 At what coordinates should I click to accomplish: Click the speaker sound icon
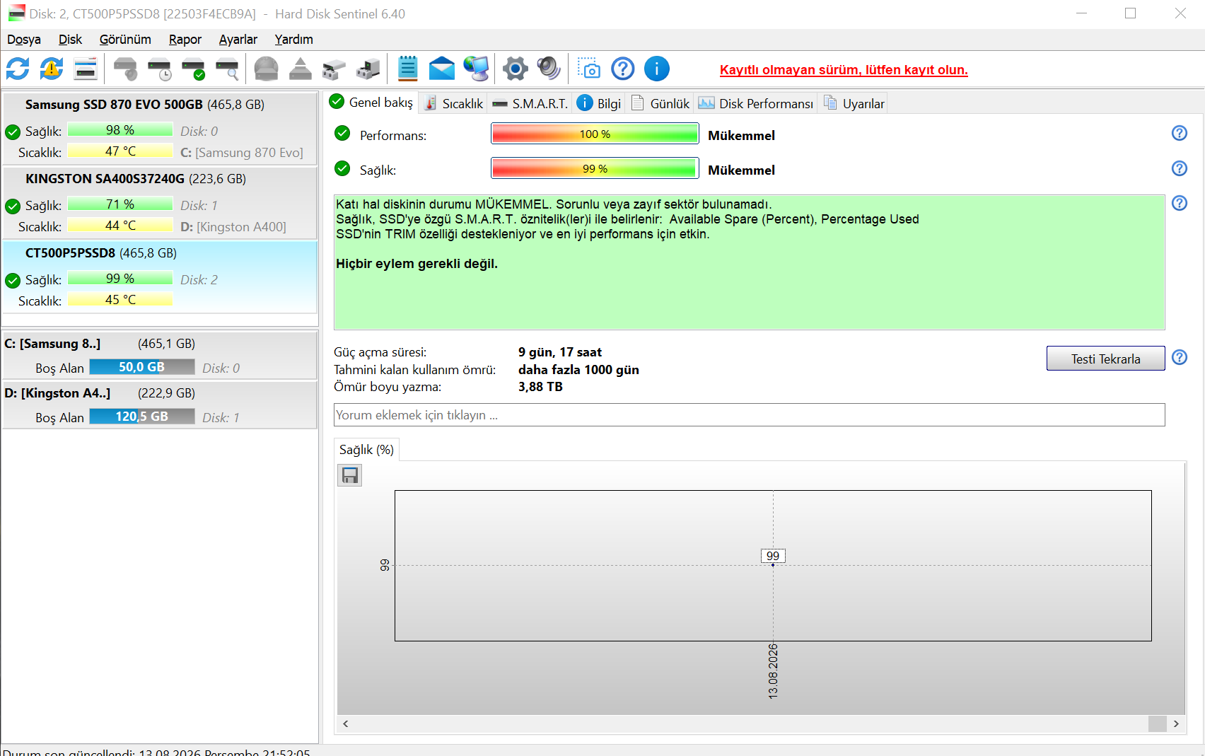click(x=549, y=69)
